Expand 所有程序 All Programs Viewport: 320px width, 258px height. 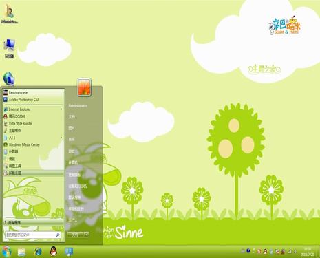33,222
